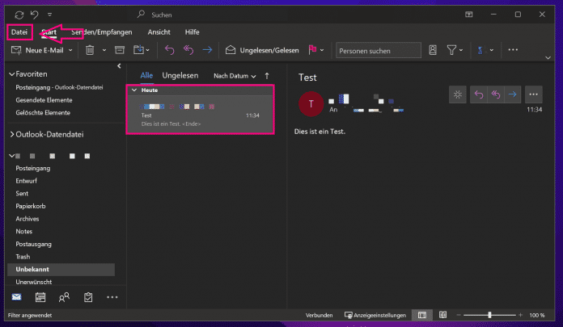Collapse the Favoriten section
The width and height of the screenshot is (563, 327).
pos(11,73)
